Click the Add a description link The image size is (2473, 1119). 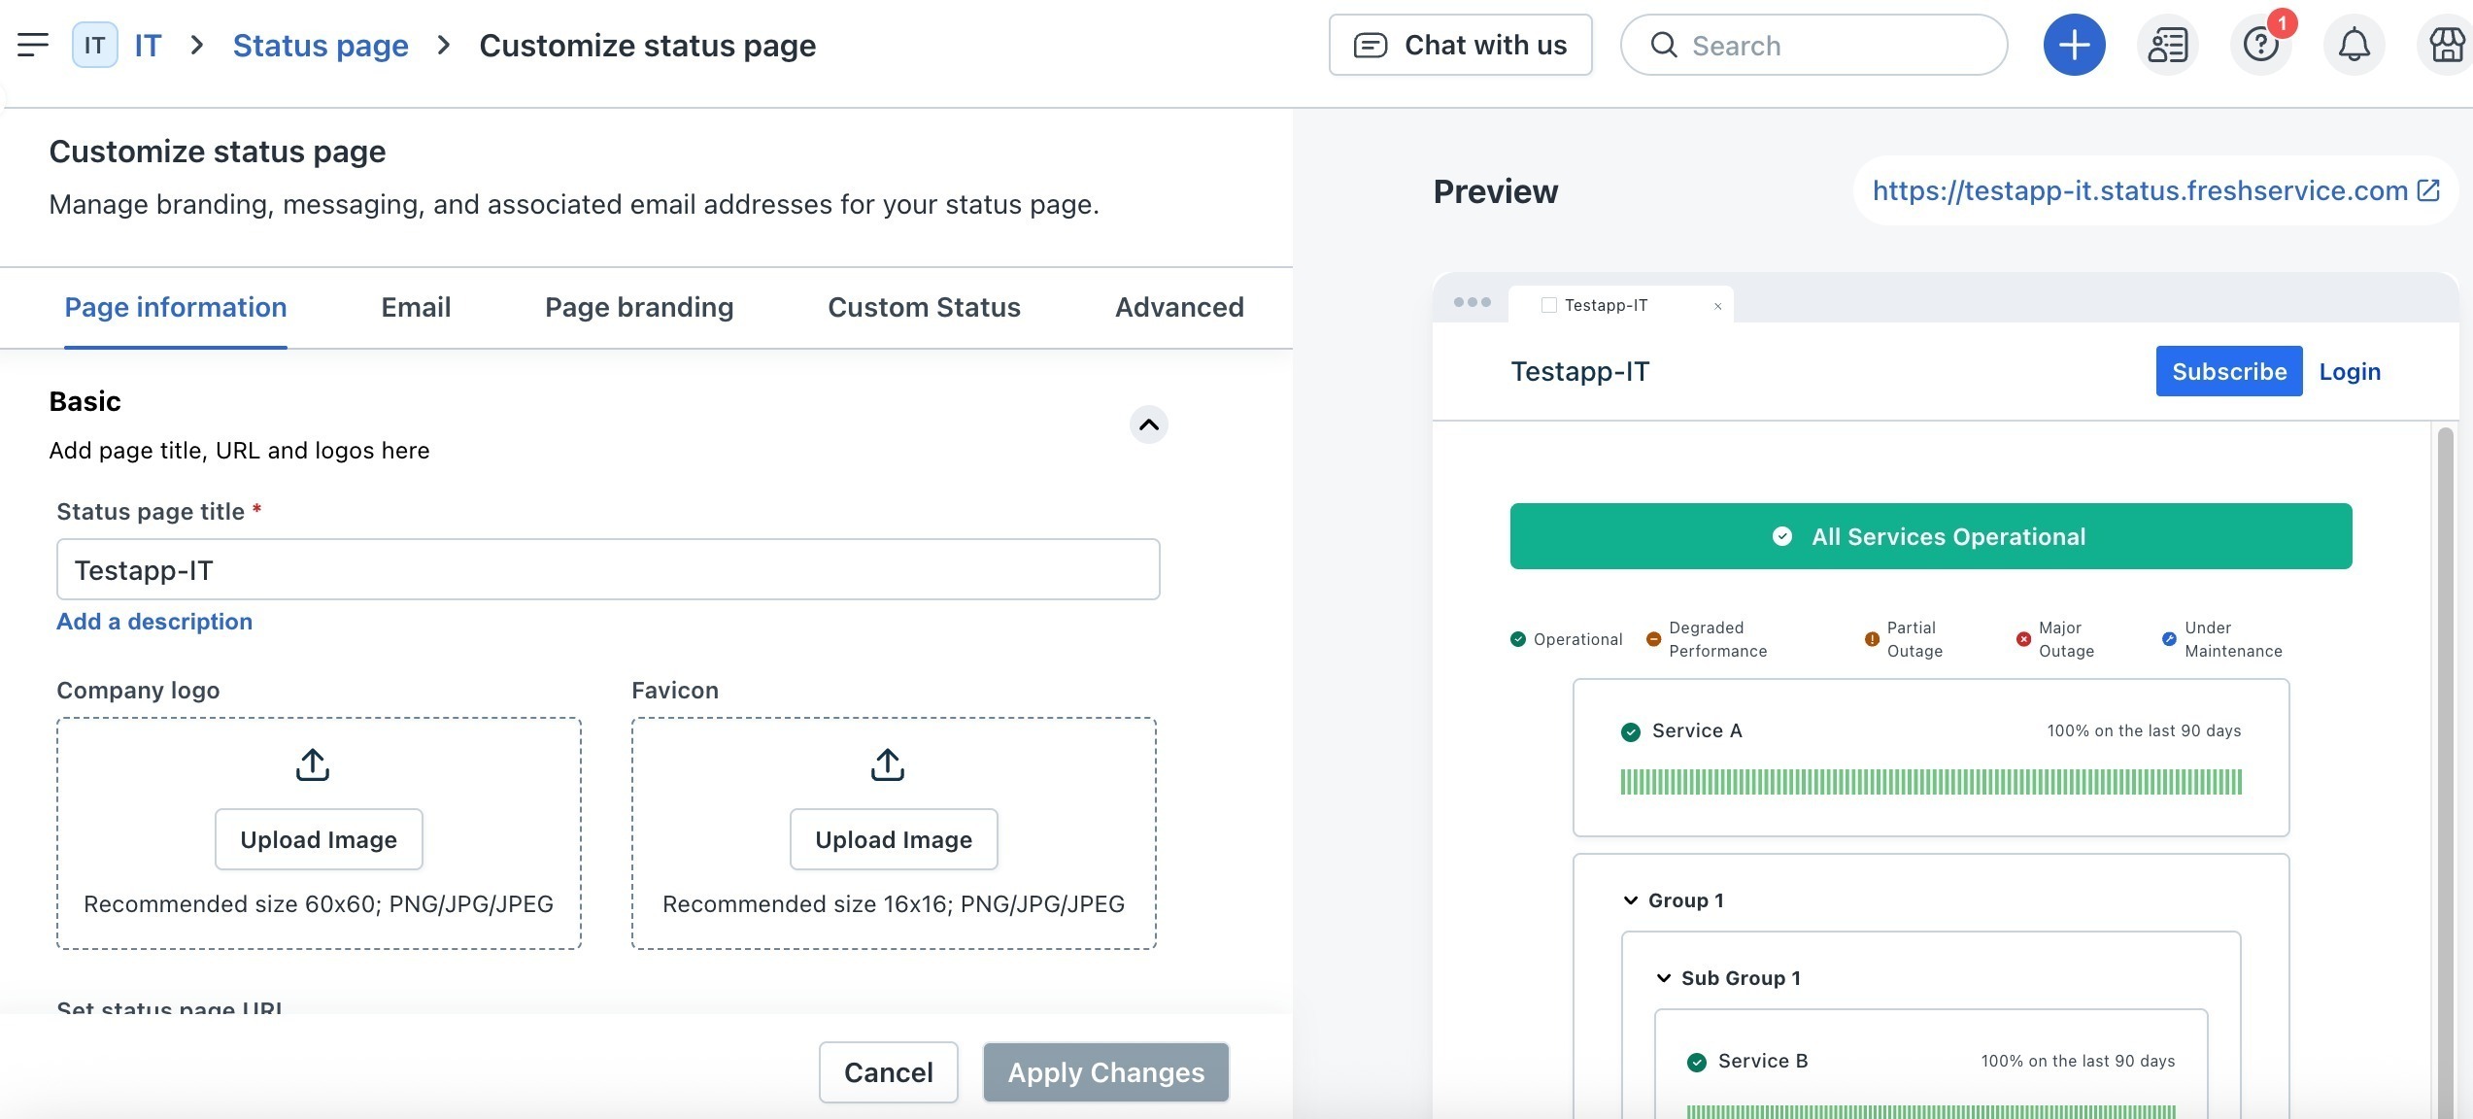pos(154,622)
